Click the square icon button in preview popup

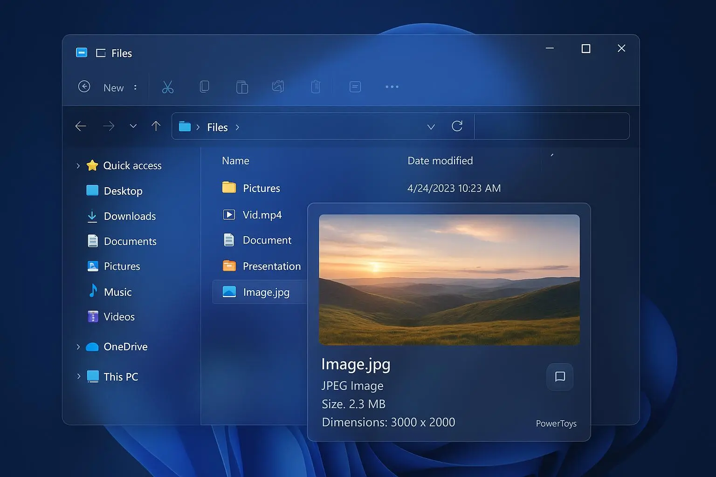coord(560,376)
